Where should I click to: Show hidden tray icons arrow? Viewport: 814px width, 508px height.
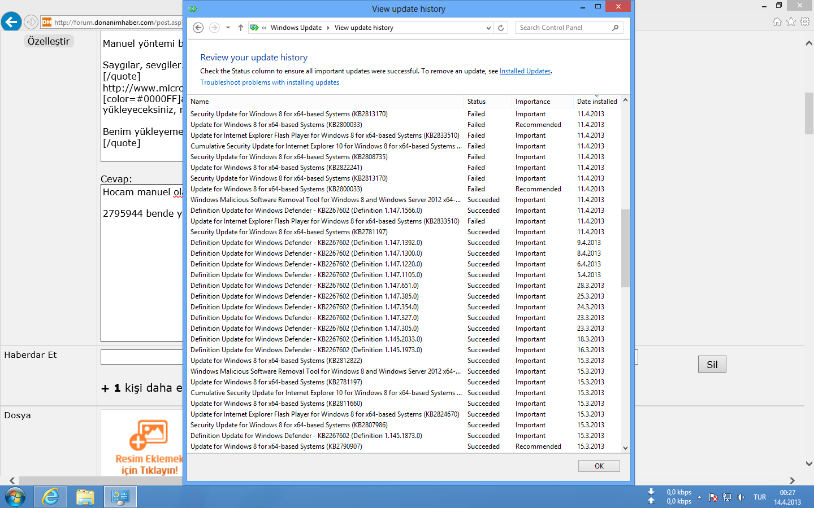699,498
